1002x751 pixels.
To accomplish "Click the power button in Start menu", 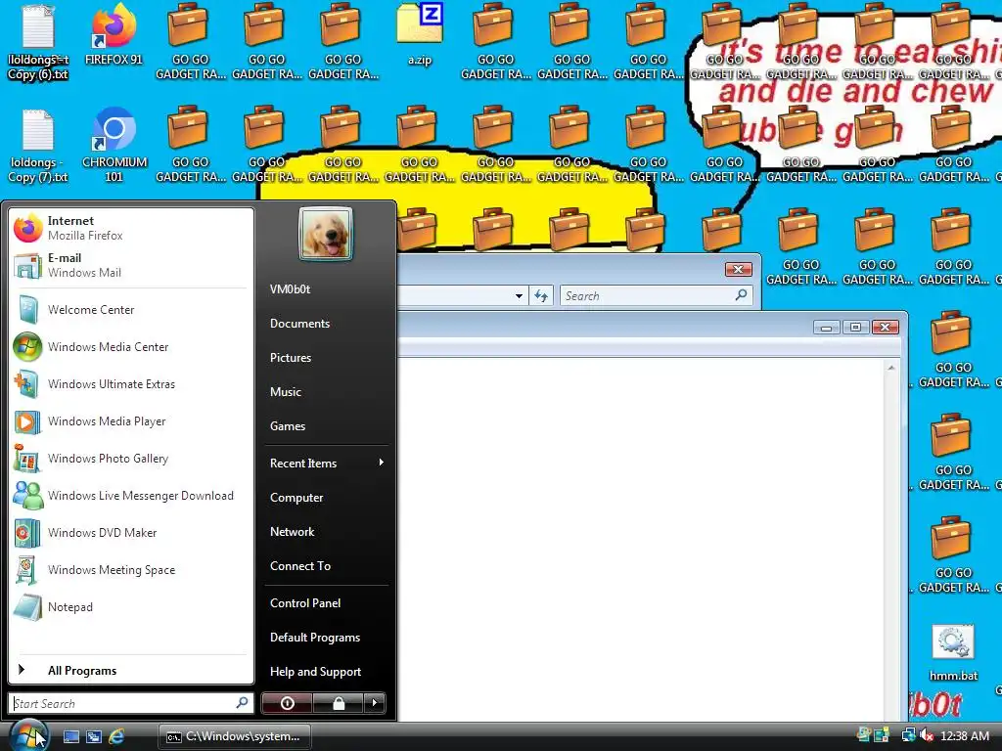I will (x=287, y=703).
